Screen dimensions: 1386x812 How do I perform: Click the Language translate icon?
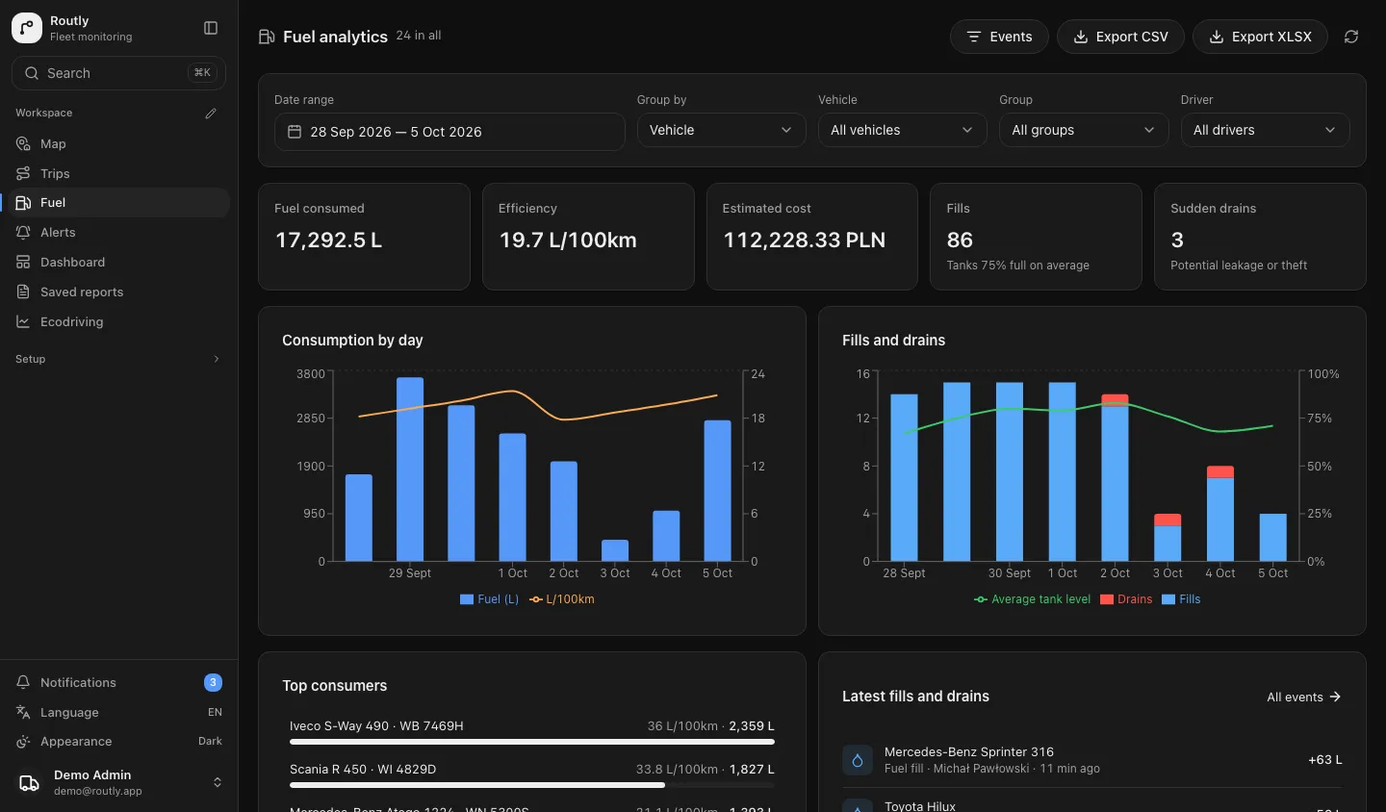23,712
